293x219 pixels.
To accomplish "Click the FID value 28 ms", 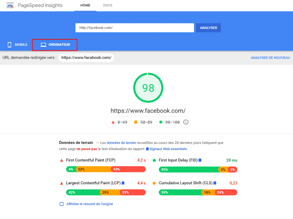I will (232, 160).
